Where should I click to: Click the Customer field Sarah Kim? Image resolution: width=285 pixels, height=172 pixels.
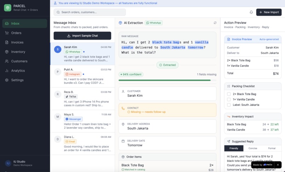coord(167,93)
